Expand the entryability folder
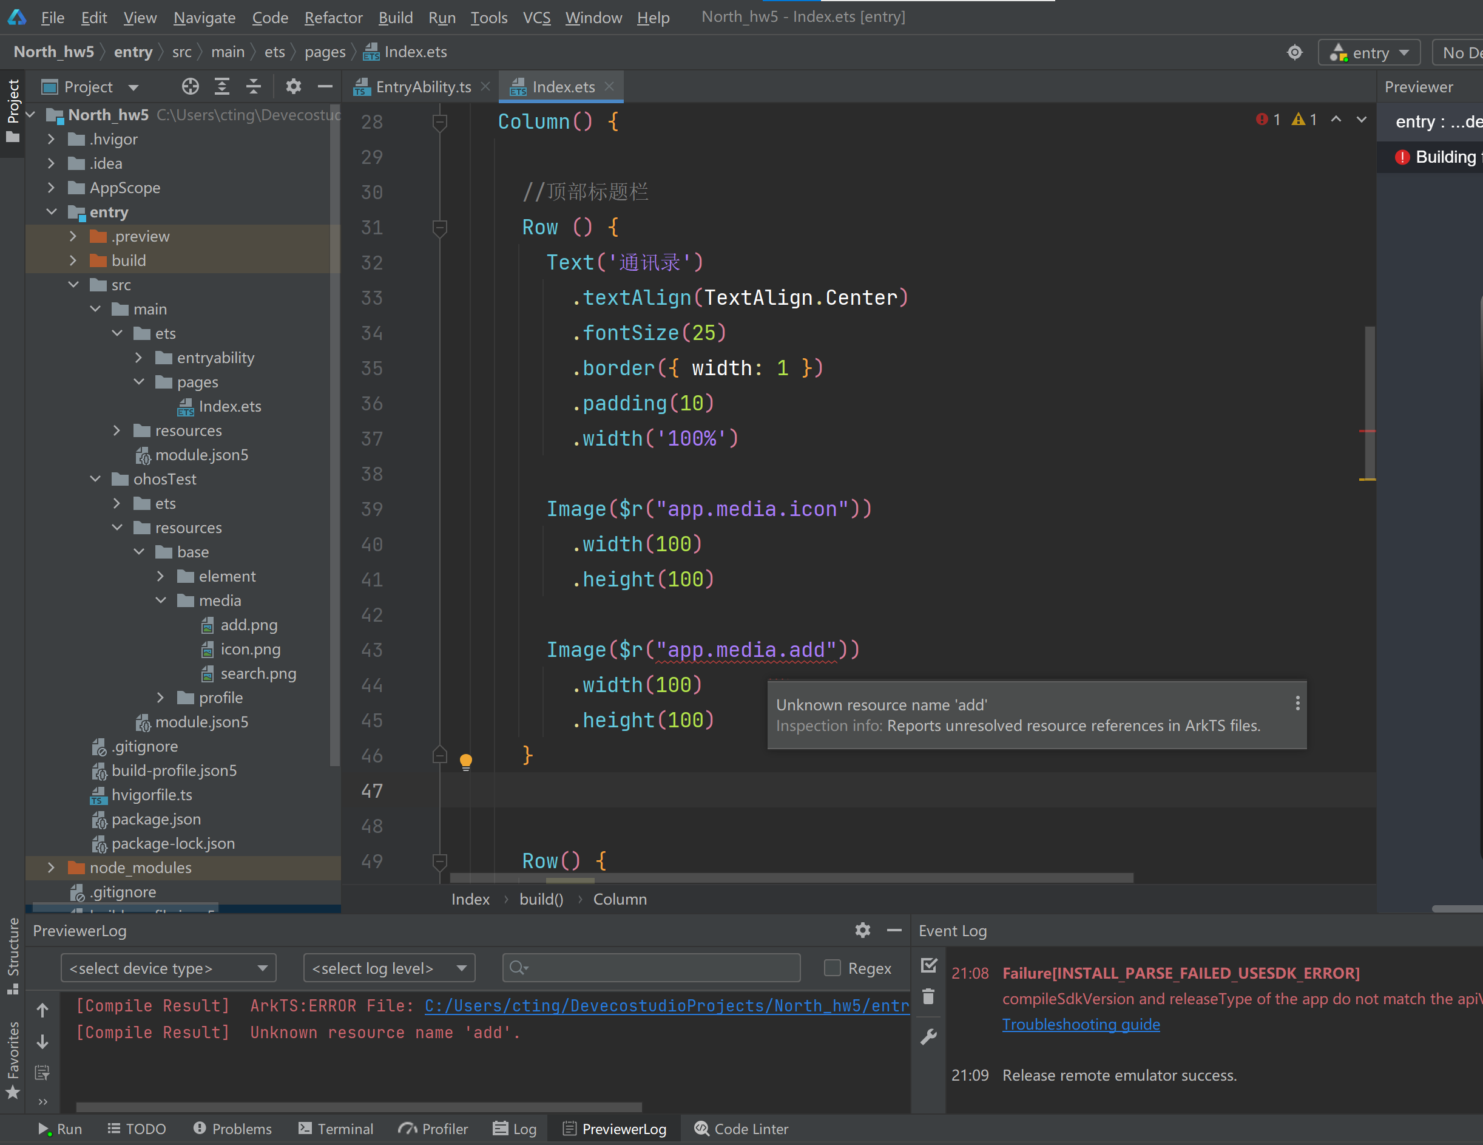Viewport: 1483px width, 1145px height. 138,358
